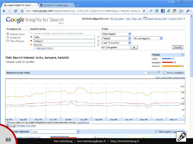Click the page scrollbar up arrow
Viewport: 193px width, 144px height.
pos(191,16)
